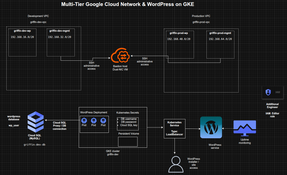Select the user person icon

(175, 164)
